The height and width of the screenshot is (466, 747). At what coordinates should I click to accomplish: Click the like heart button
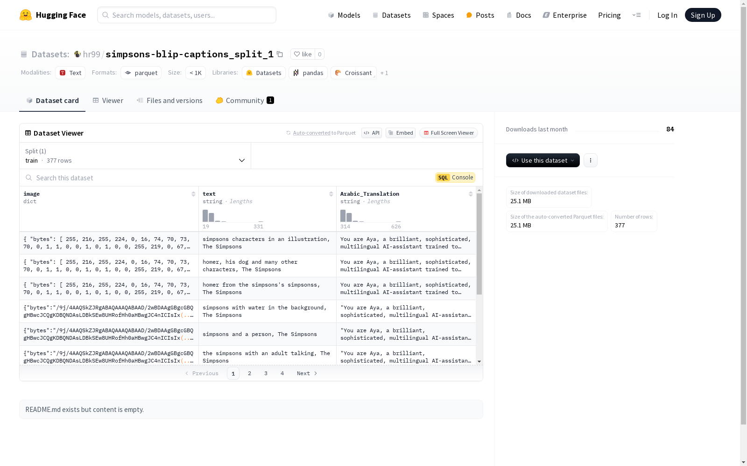303,54
